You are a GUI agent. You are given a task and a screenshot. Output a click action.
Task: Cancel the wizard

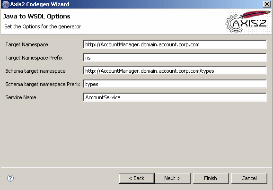[x=249, y=178]
